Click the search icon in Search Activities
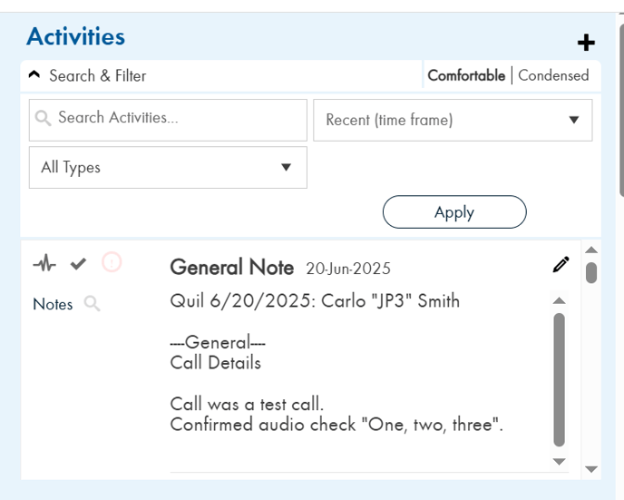Viewport: 624px width, 500px height. tap(43, 118)
